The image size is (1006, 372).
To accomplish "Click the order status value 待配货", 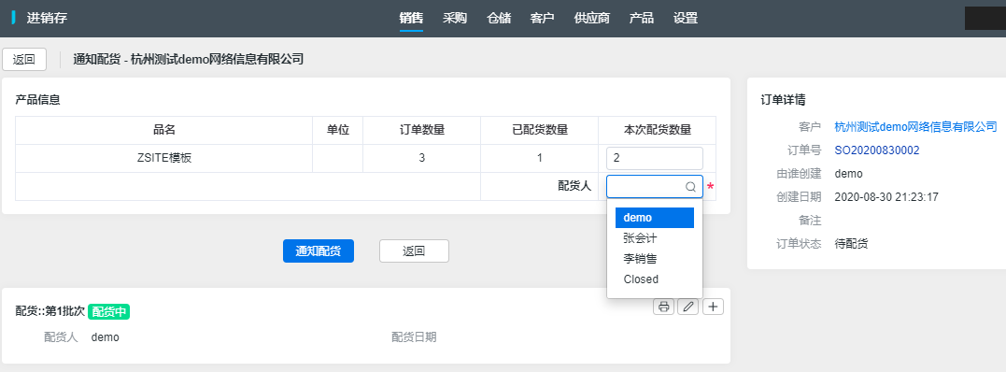I will coord(851,244).
